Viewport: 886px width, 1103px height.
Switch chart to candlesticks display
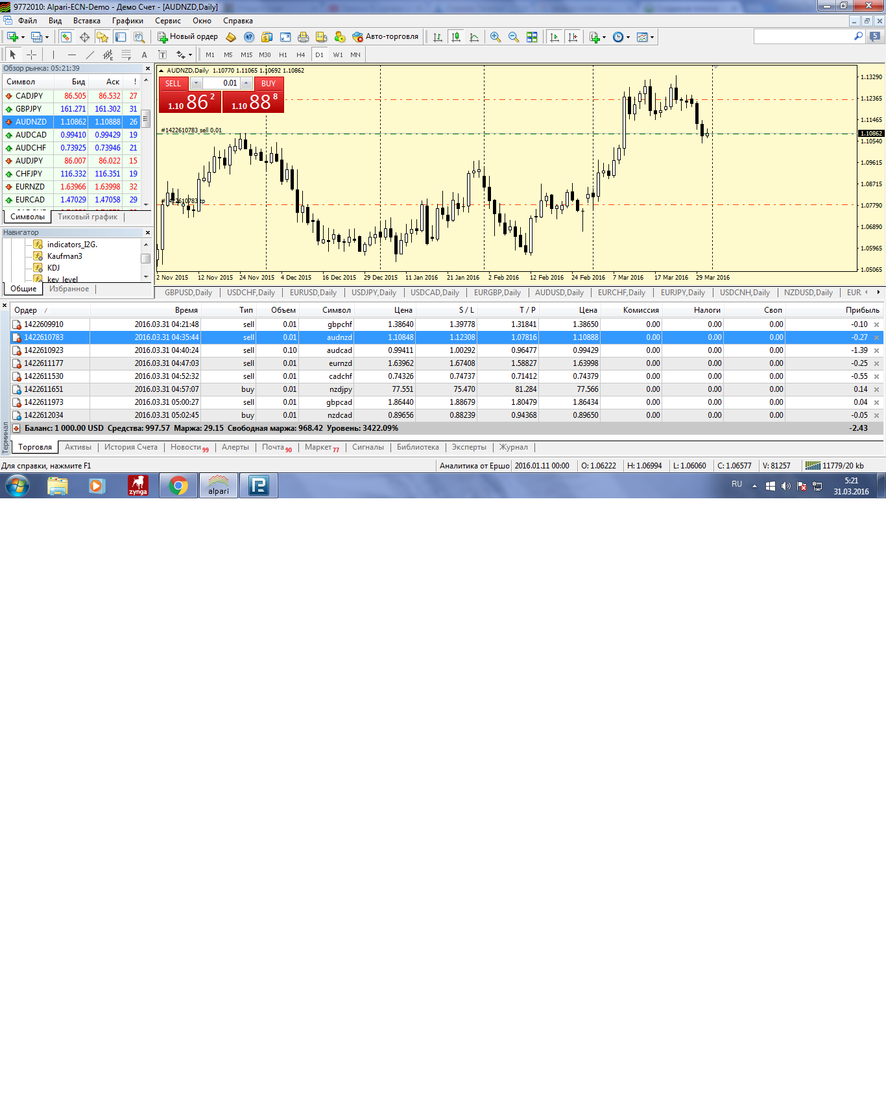[456, 37]
